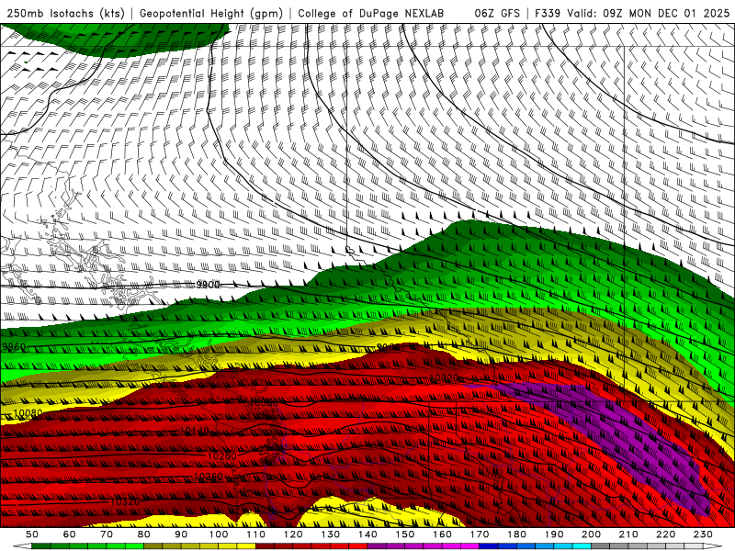Click the '06Z GFS' model run label
The width and height of the screenshot is (735, 551).
tap(497, 13)
